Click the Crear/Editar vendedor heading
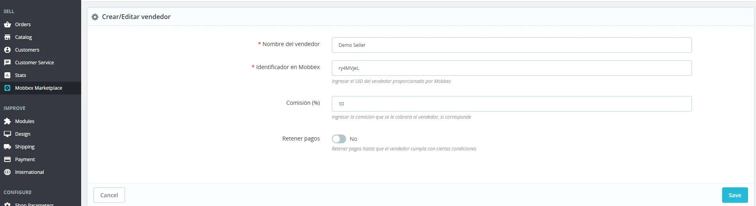Image resolution: width=756 pixels, height=206 pixels. [x=136, y=17]
